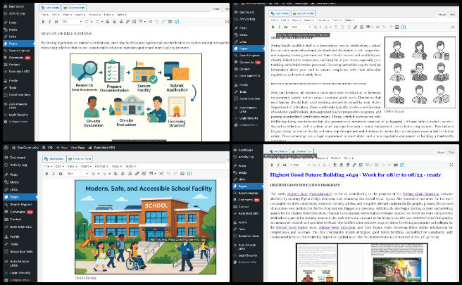The height and width of the screenshot is (285, 462).
Task: Expand Regulations editor to distraction-free fullscreen
Action: coord(227,22)
